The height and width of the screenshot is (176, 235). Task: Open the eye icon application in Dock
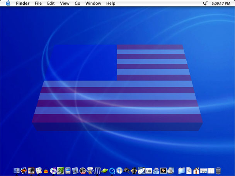coord(31,171)
